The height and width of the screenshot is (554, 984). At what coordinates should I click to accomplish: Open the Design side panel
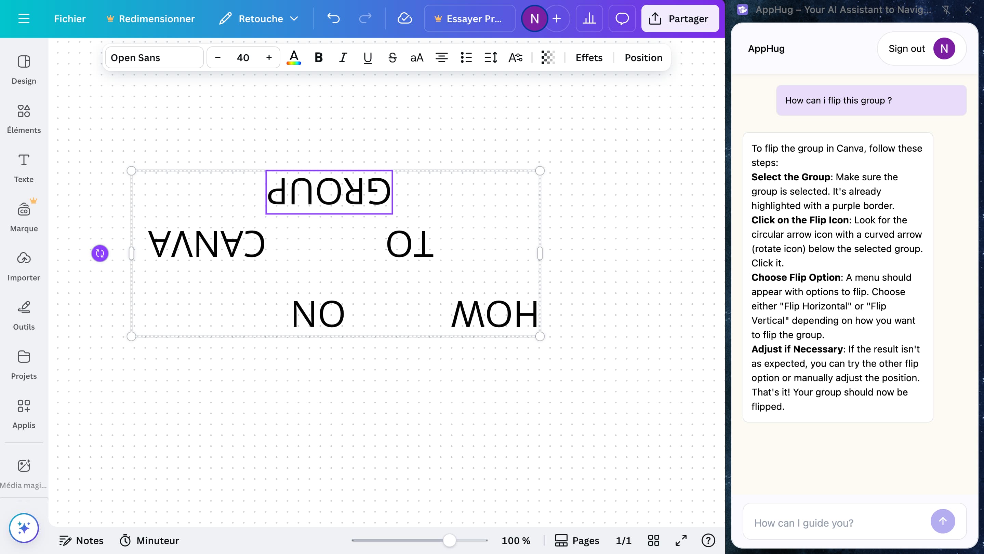click(x=24, y=69)
